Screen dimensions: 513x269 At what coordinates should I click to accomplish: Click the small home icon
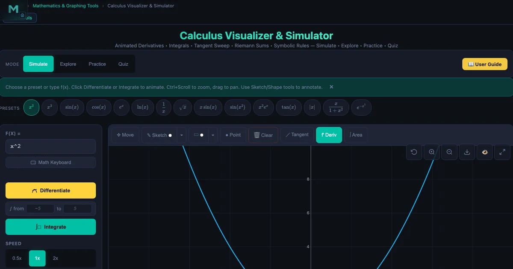click(x=22, y=15)
